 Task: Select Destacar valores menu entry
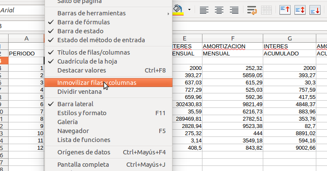coord(108,70)
